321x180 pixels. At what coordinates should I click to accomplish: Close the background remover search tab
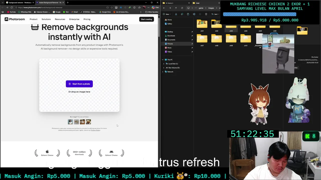click(33, 2)
